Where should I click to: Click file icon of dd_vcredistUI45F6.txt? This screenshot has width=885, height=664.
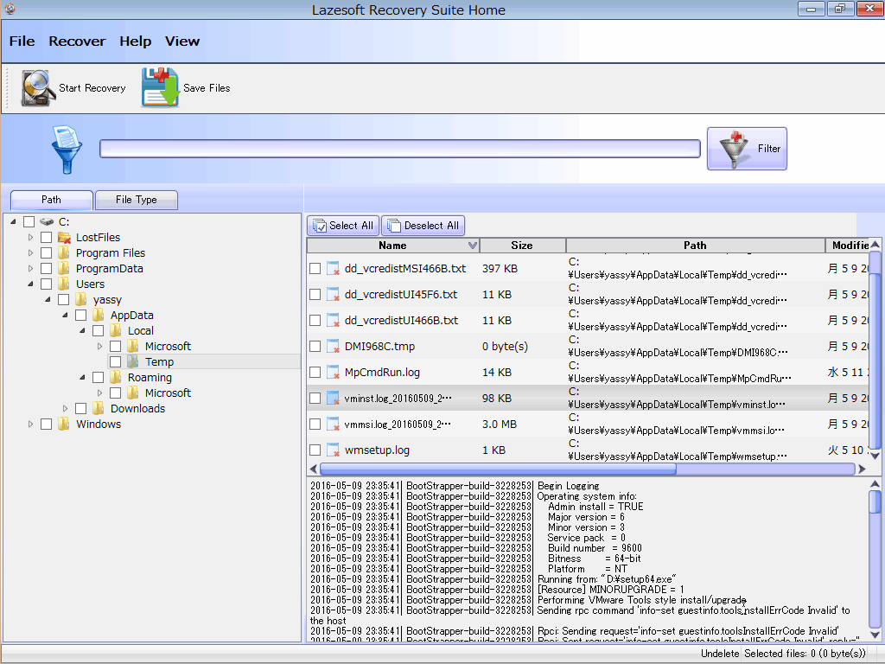tap(333, 295)
